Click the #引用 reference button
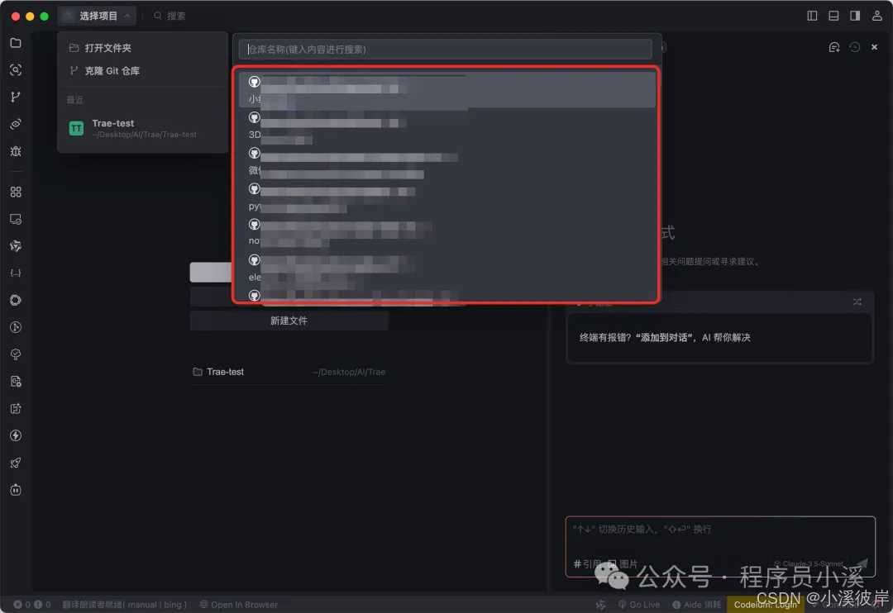 click(586, 564)
